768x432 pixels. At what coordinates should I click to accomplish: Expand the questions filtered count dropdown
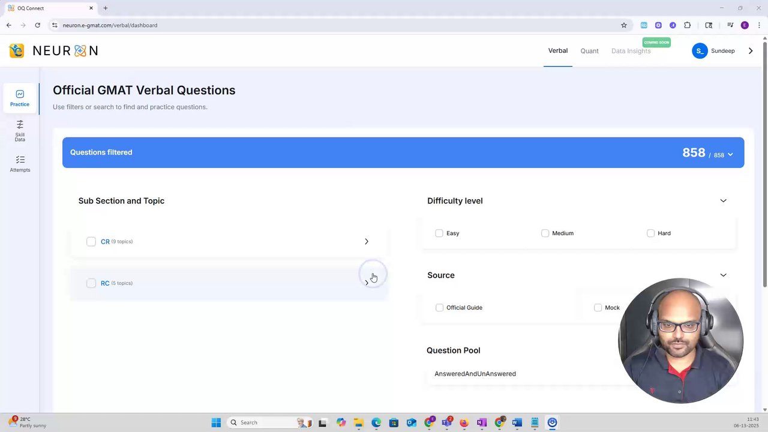(x=730, y=155)
